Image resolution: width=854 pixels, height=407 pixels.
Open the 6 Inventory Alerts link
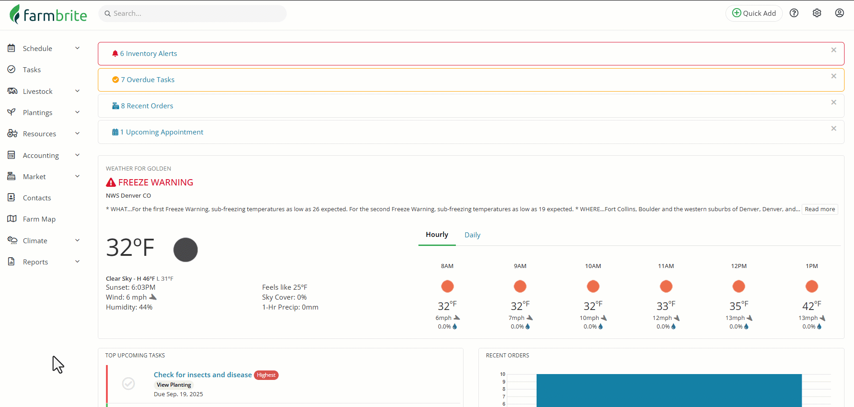pyautogui.click(x=148, y=53)
